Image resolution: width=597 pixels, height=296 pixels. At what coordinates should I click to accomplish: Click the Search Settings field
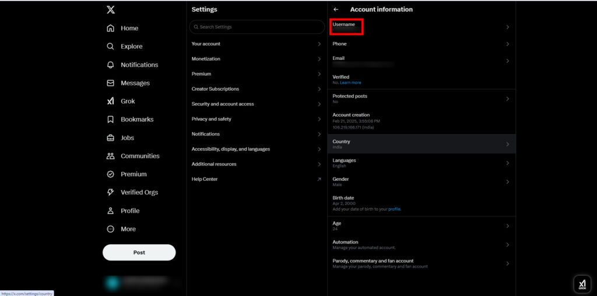[257, 27]
